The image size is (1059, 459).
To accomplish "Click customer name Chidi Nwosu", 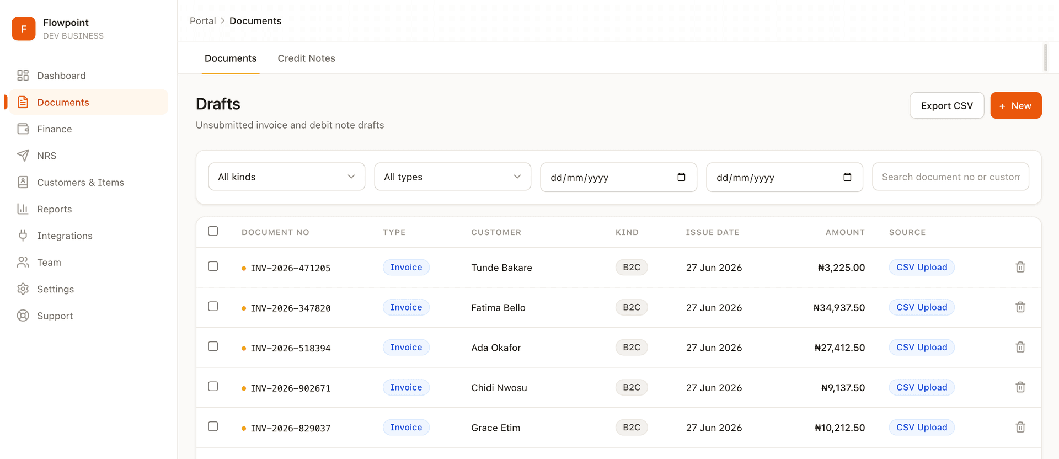I will pos(499,388).
